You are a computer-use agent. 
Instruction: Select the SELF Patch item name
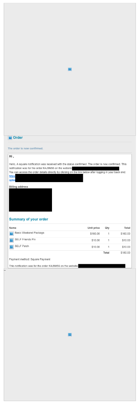[x=22, y=246]
